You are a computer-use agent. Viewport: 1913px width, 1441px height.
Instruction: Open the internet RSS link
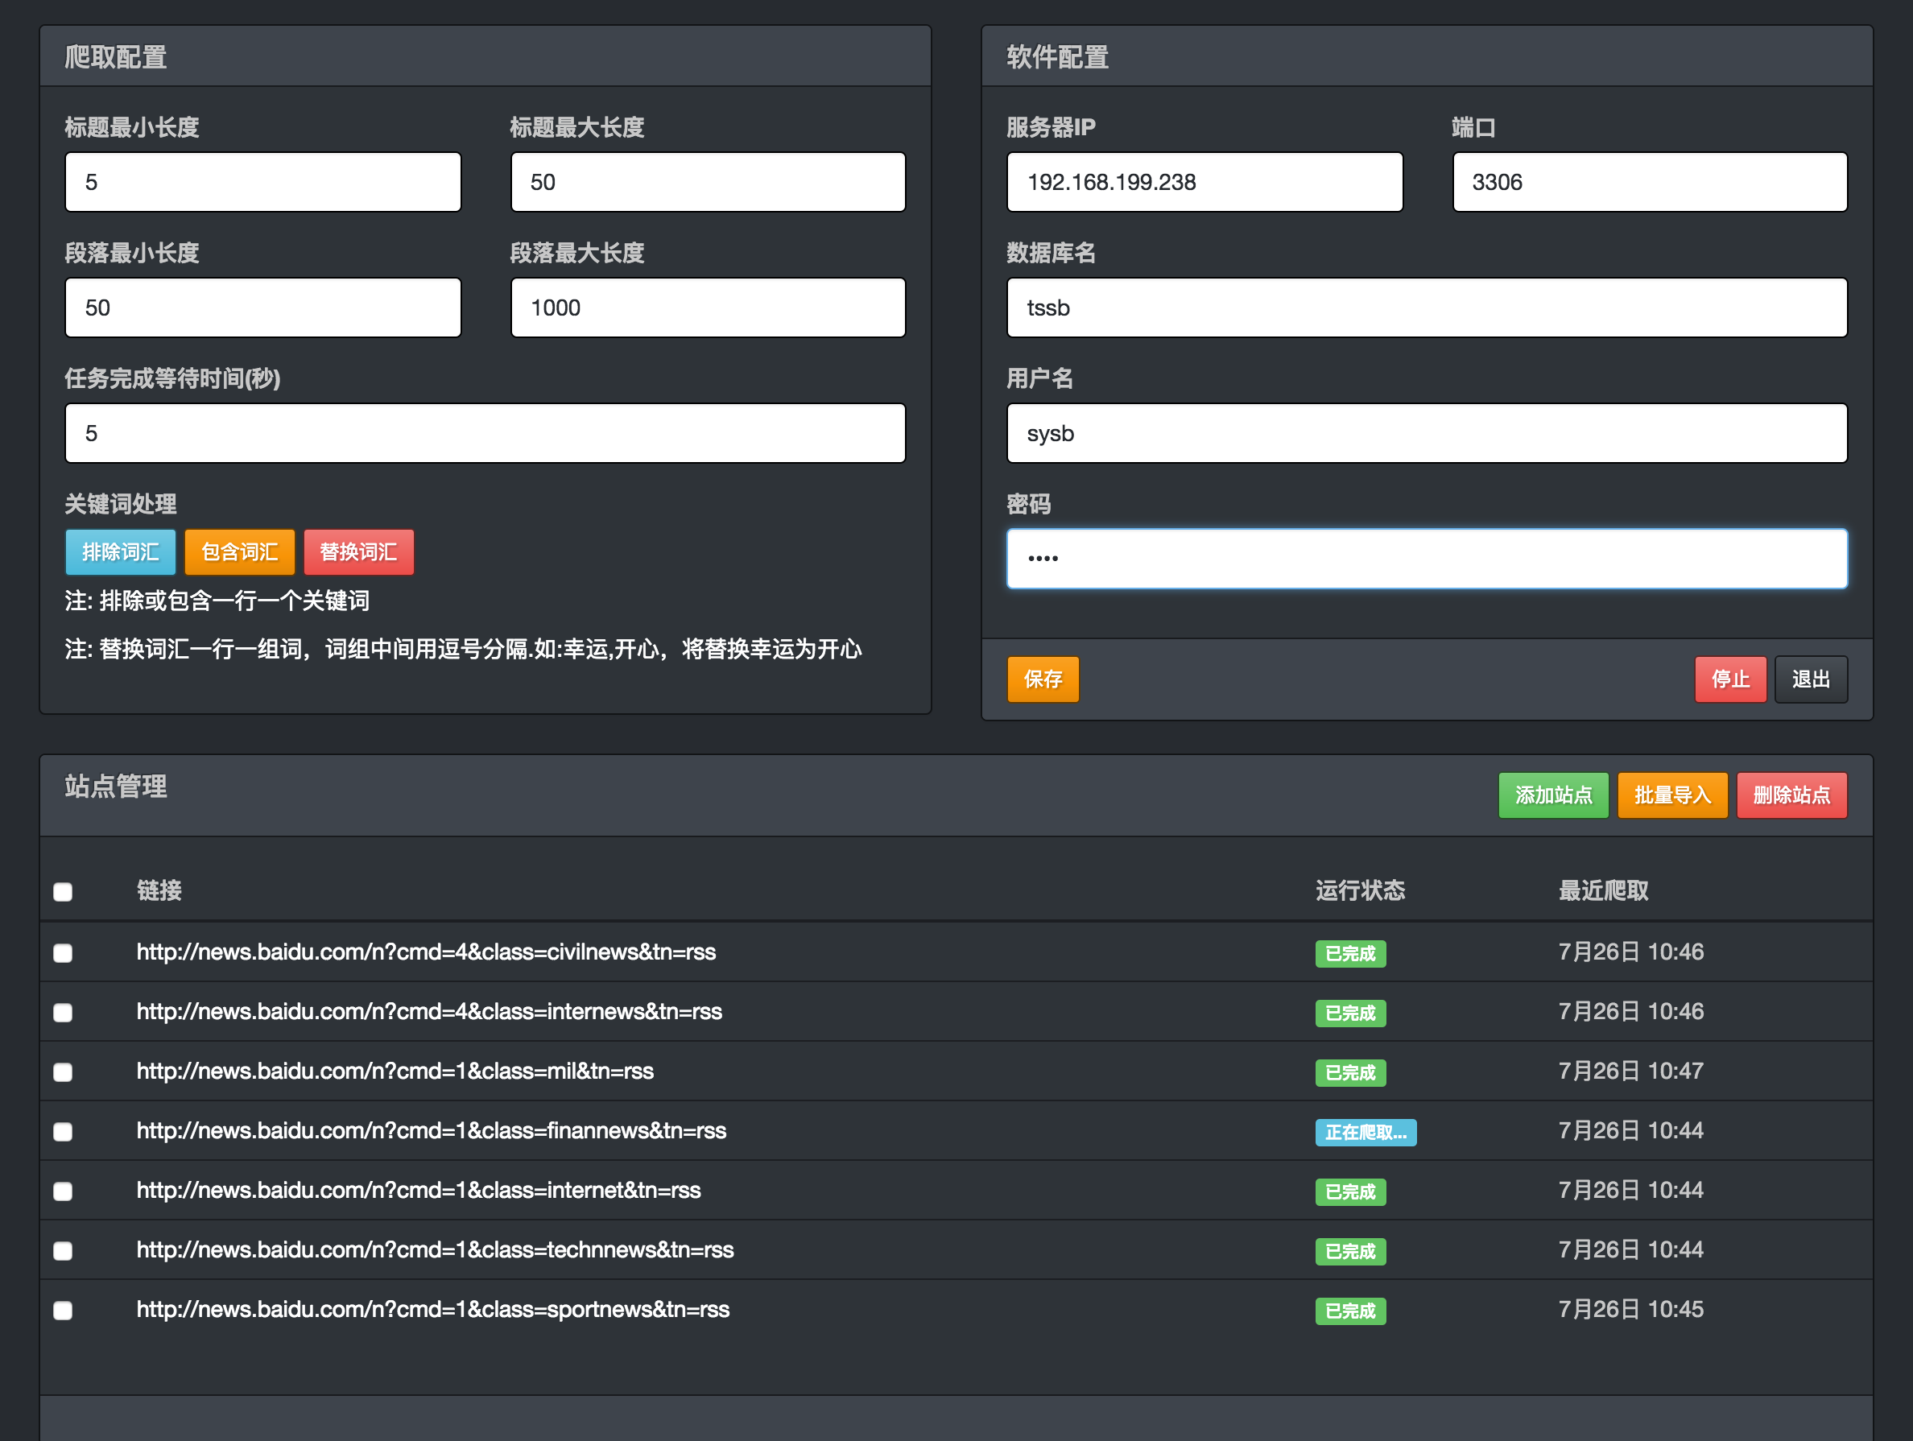[419, 1191]
